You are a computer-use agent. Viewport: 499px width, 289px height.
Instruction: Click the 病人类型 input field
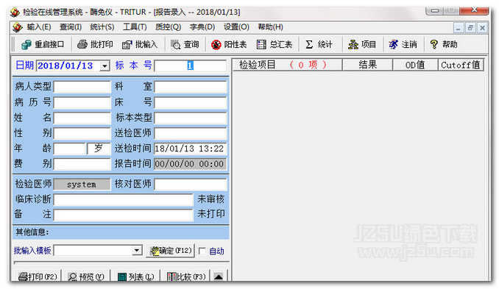(82, 87)
